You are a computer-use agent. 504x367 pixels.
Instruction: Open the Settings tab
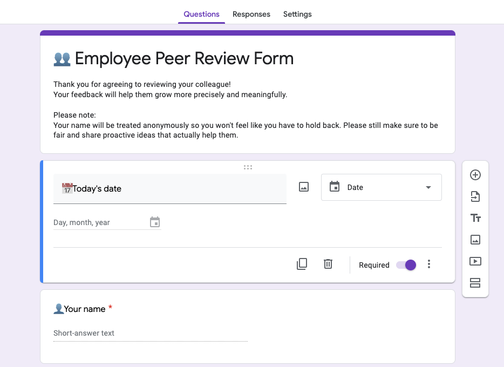[297, 14]
